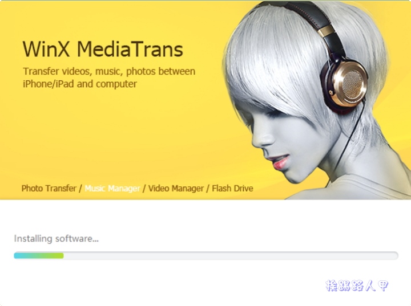
Task: Select the 'Flash Drive' feature text
Action: tap(232, 188)
